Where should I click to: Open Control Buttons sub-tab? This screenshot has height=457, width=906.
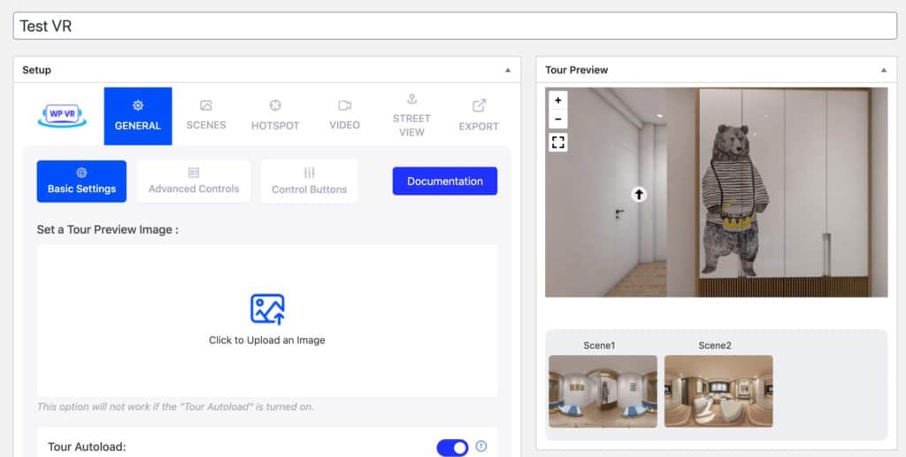point(309,182)
